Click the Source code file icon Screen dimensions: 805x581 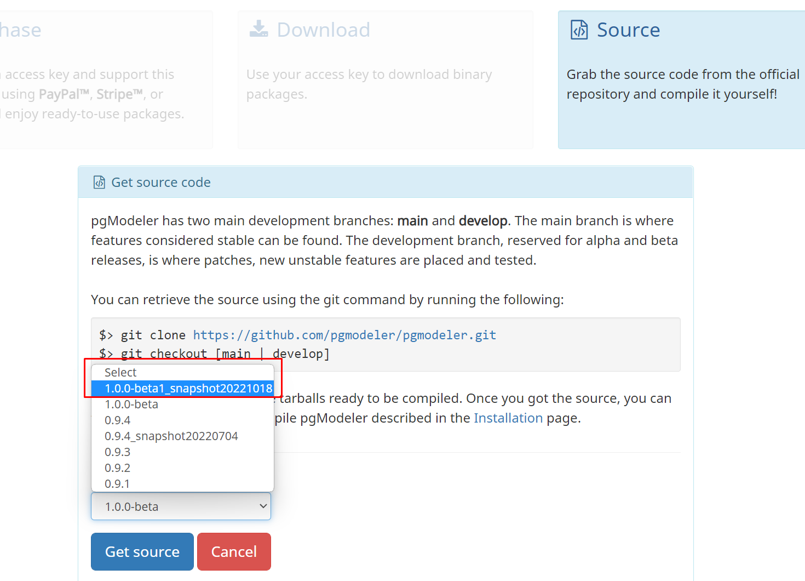[x=579, y=30]
